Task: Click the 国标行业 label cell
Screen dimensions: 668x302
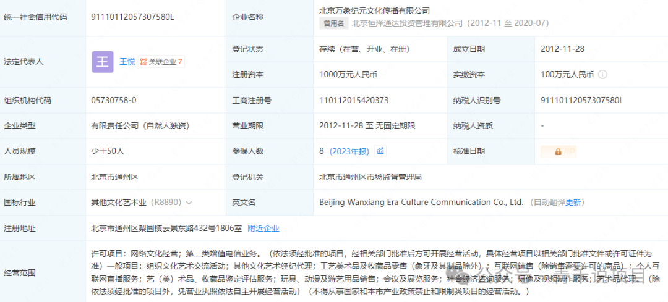Action: click(x=43, y=203)
